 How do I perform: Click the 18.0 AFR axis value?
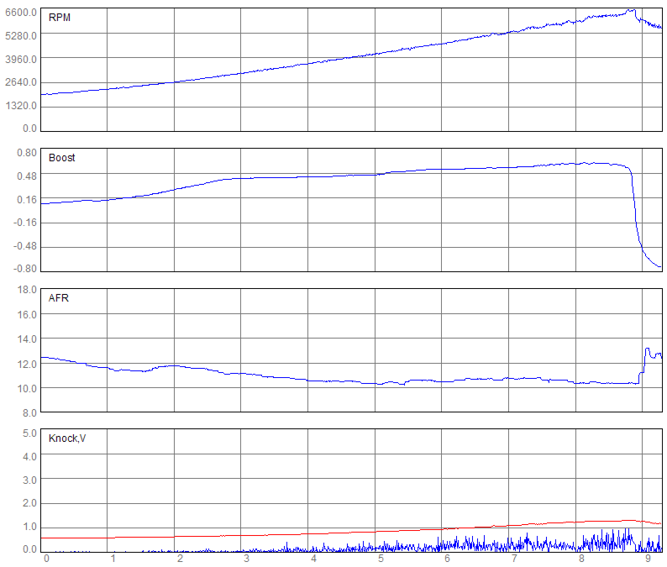pos(27,290)
